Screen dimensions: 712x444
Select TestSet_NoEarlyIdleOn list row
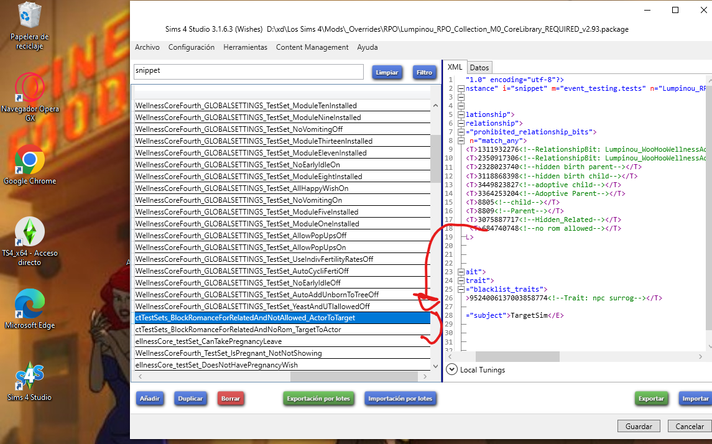point(282,165)
